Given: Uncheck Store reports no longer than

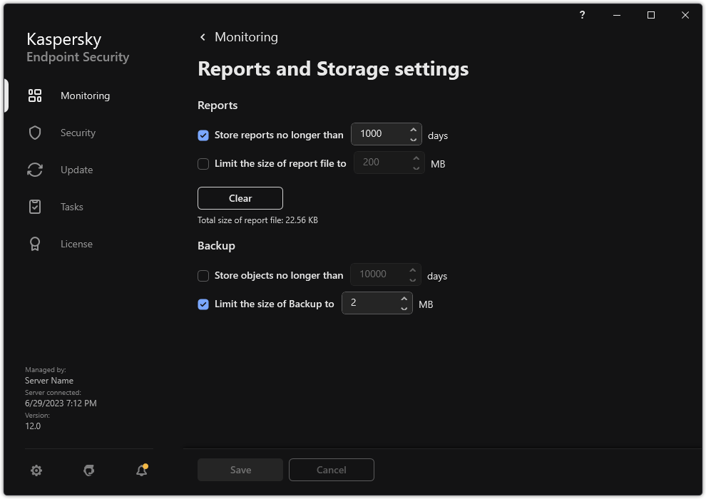Looking at the screenshot, I should click(x=203, y=135).
